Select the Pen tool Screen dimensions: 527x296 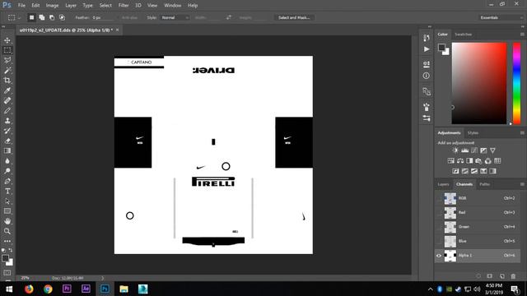tap(7, 181)
